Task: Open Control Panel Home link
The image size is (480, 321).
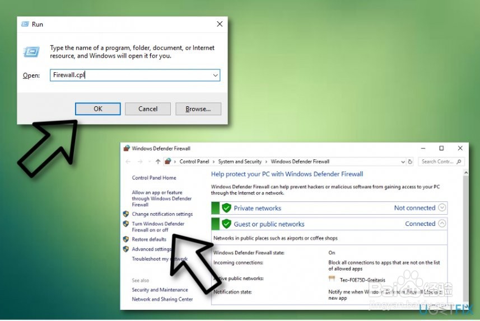Action: pos(154,178)
